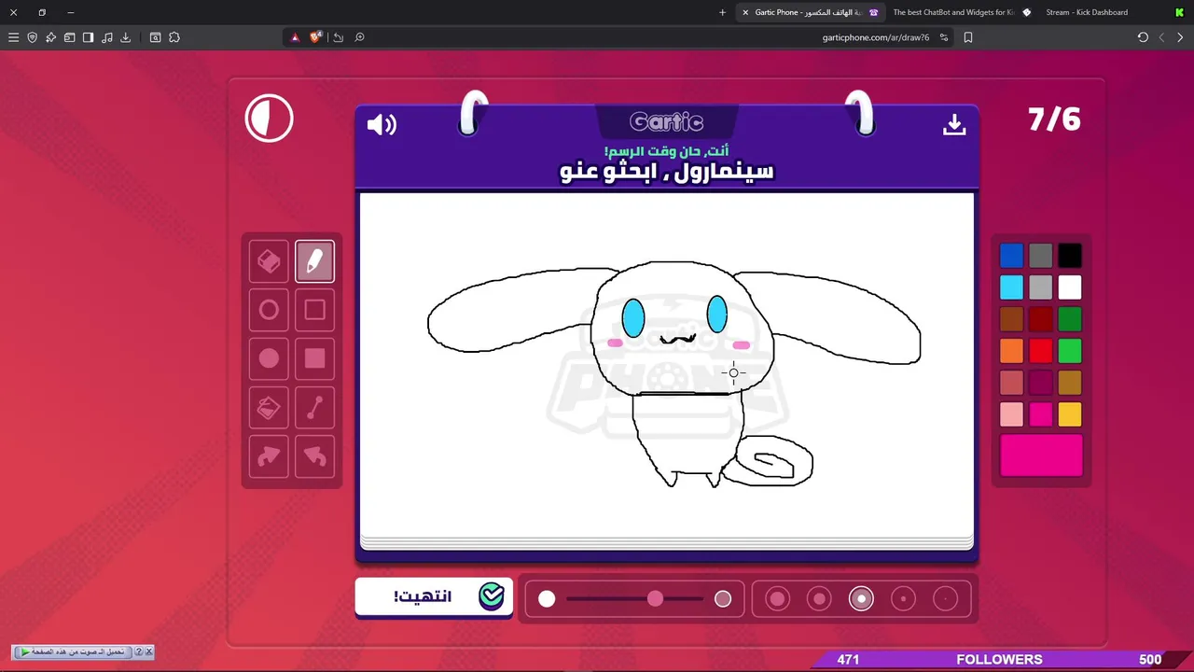This screenshot has height=672, width=1194.
Task: Pick the orange color swatch
Action: click(1011, 351)
